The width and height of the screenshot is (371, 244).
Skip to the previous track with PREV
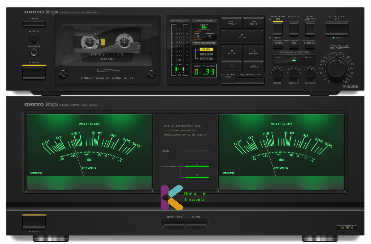pyautogui.click(x=231, y=23)
